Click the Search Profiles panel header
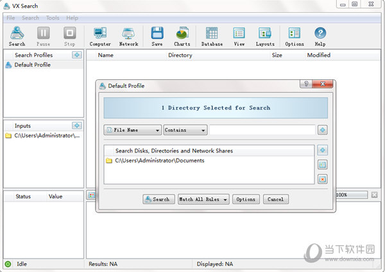This screenshot has height=272, width=385. coord(33,55)
